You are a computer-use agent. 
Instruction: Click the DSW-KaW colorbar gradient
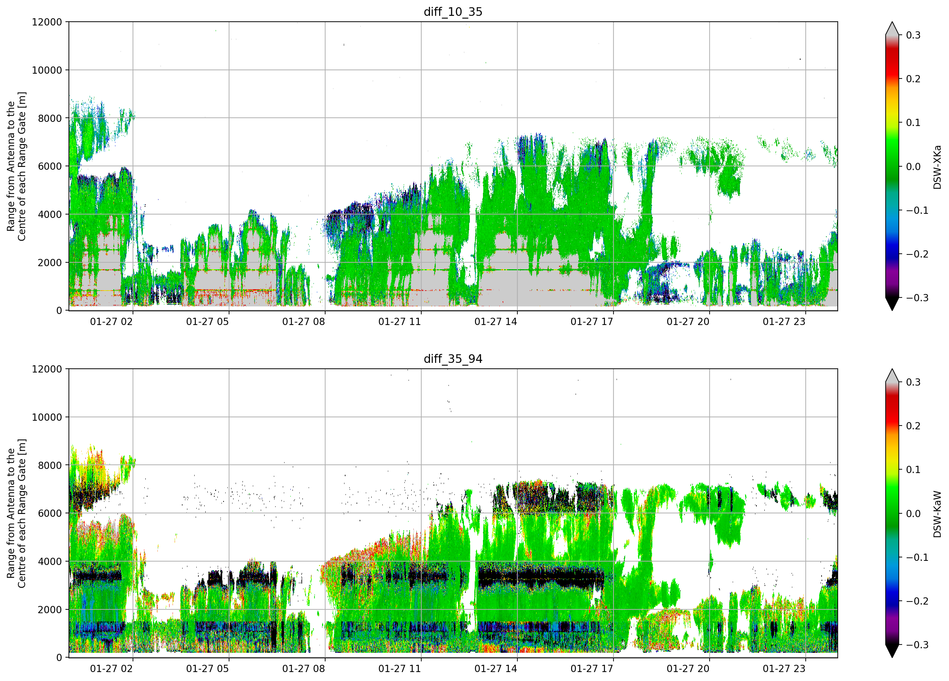point(892,513)
